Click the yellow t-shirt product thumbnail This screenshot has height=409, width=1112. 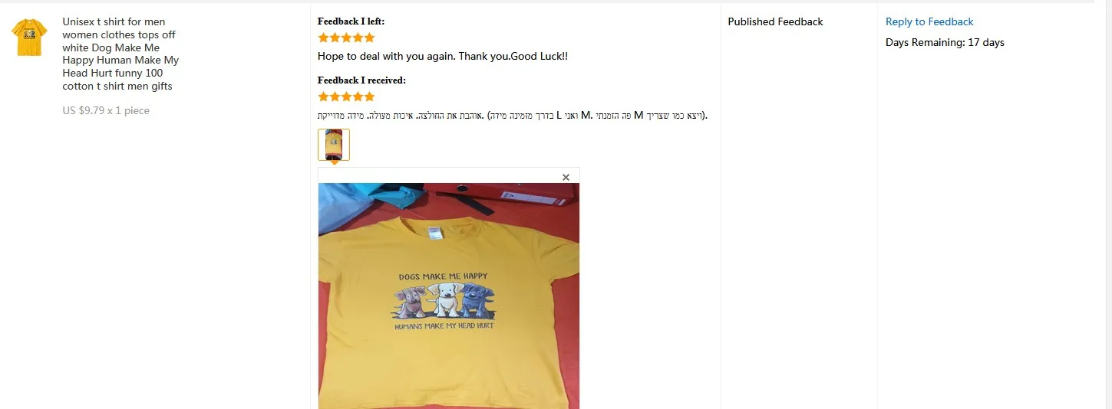pos(29,38)
